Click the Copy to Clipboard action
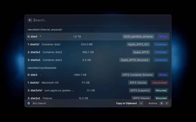 pos(126,103)
